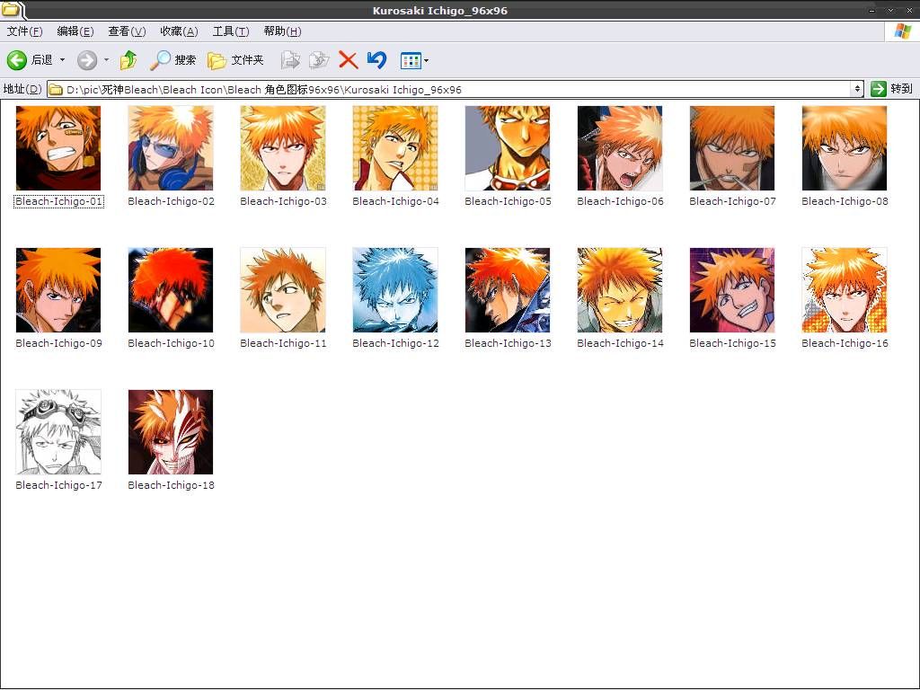Click the grey Forward arrow button

[87, 60]
